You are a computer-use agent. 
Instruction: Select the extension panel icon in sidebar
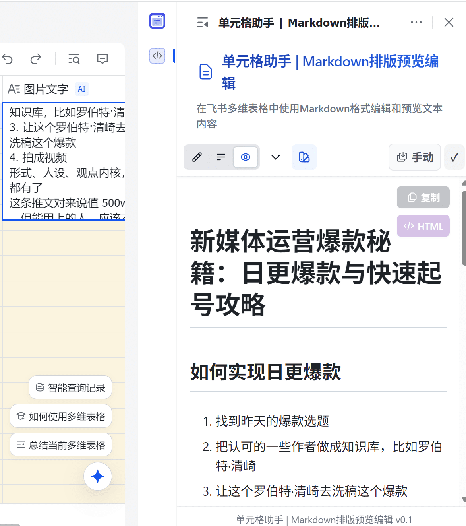click(157, 21)
